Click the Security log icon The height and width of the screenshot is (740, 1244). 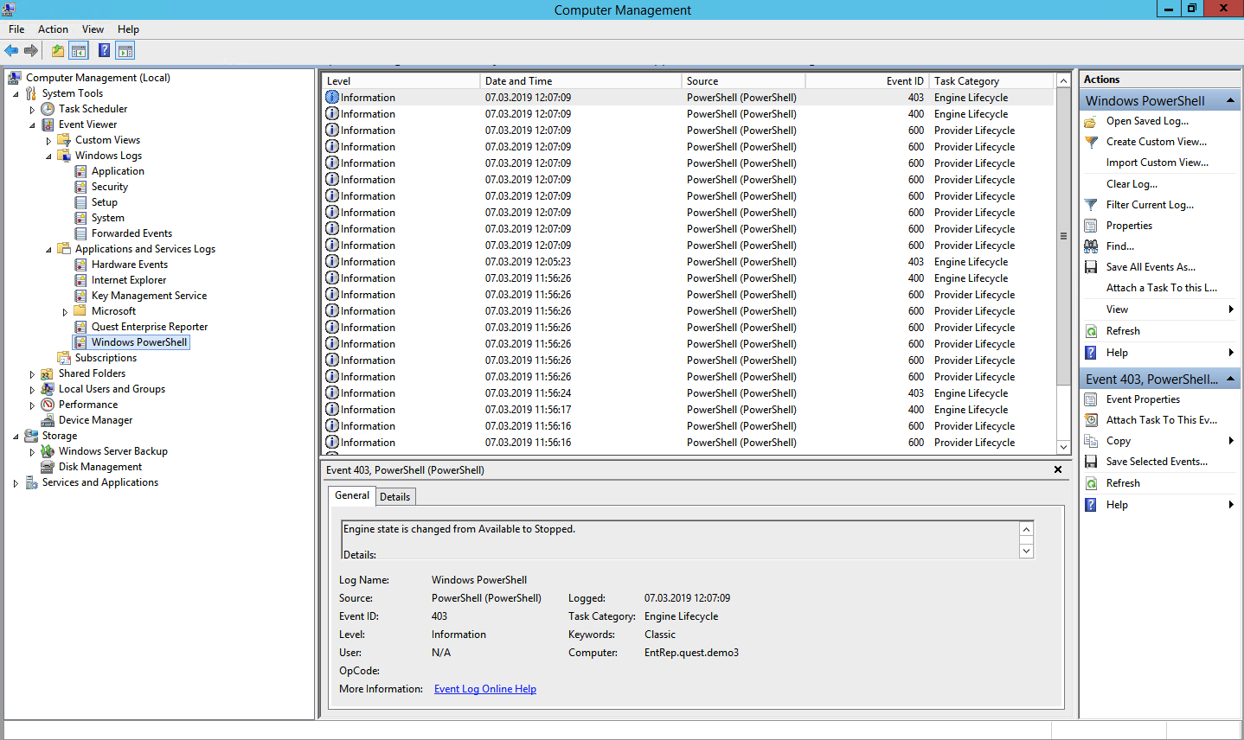[80, 187]
